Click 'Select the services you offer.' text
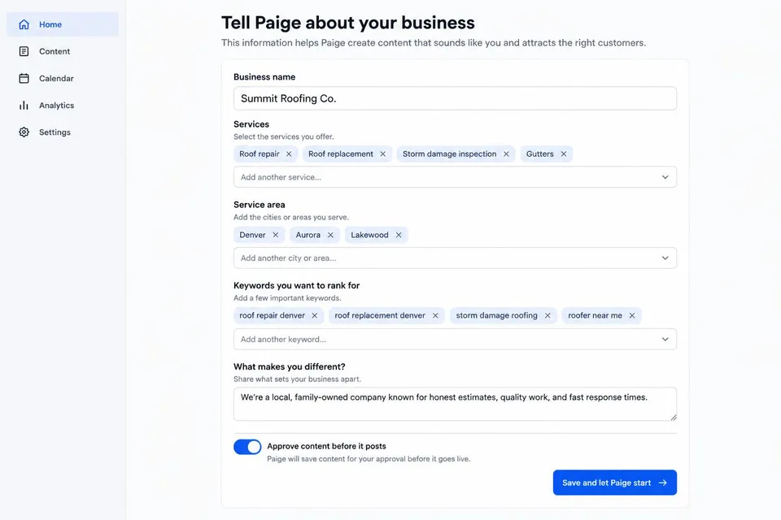This screenshot has height=520, width=781. pos(283,136)
